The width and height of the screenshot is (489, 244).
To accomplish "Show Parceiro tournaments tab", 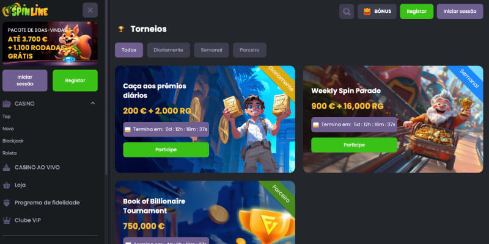I will (x=249, y=50).
